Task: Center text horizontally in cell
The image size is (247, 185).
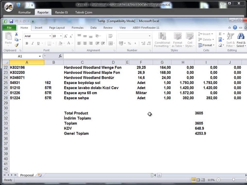Action: tap(85, 43)
